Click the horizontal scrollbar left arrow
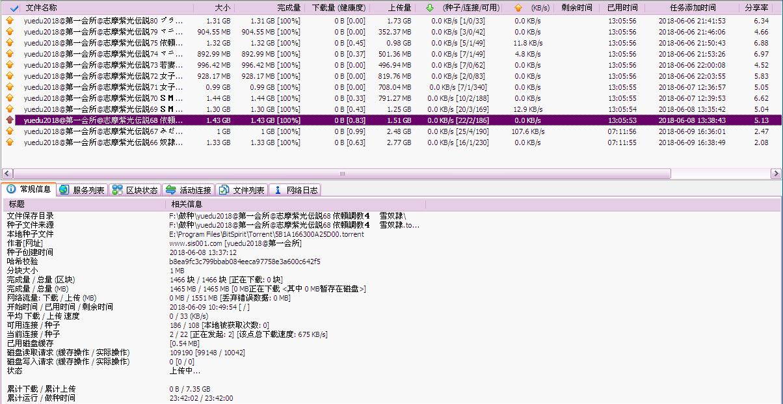 pyautogui.click(x=7, y=174)
